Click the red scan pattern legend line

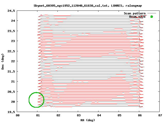tap(152, 13)
